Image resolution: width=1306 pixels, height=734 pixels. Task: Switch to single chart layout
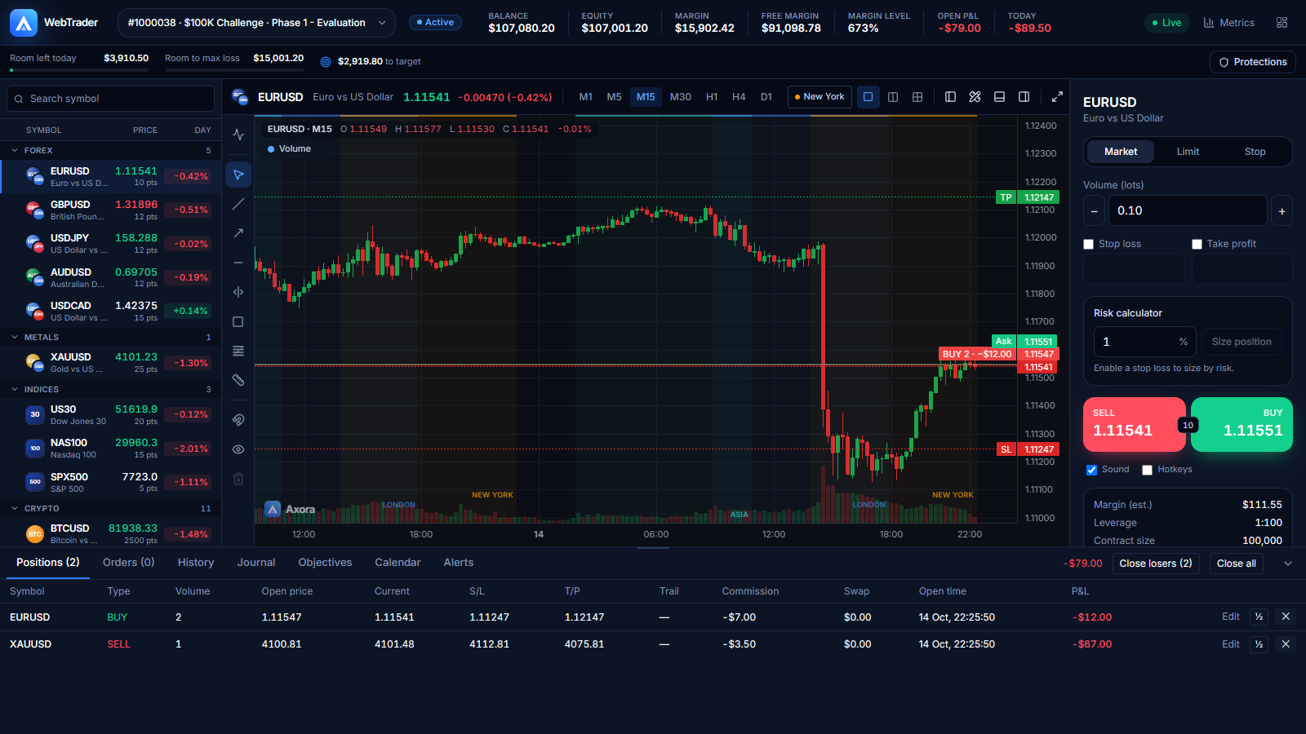868,97
